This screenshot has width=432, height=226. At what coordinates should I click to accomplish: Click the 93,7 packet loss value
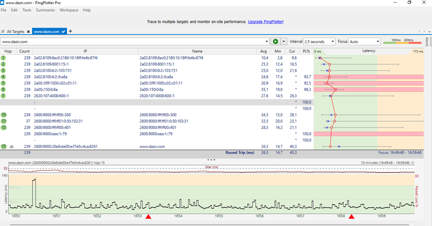point(307,77)
